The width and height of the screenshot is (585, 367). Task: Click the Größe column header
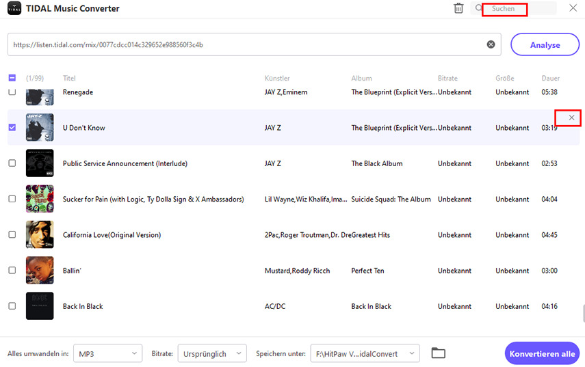tap(505, 78)
